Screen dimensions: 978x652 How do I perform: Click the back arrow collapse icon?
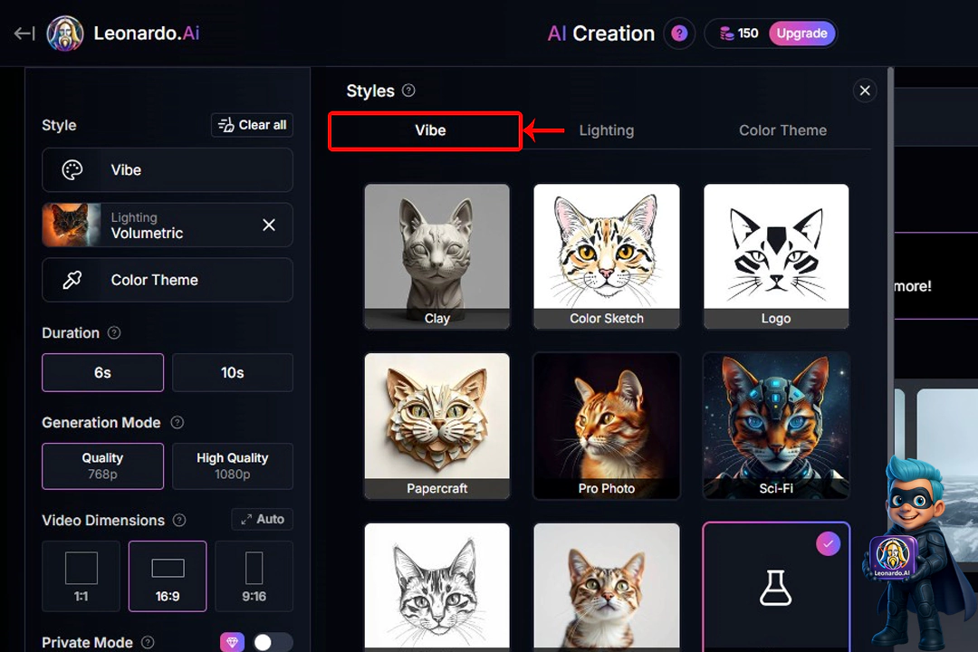(x=24, y=34)
